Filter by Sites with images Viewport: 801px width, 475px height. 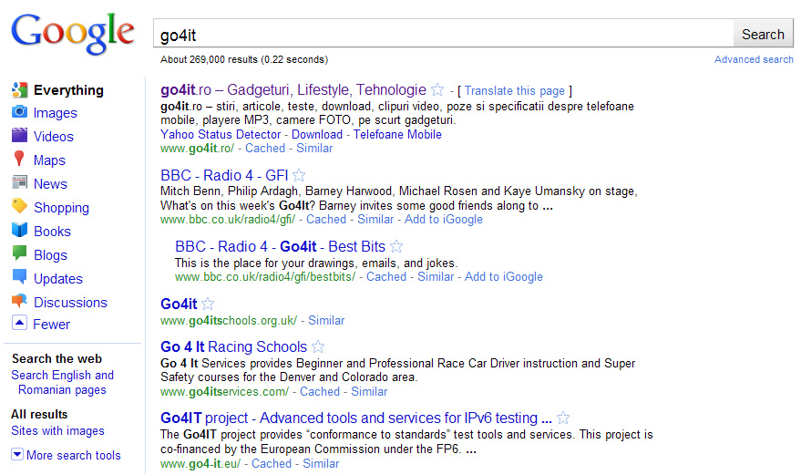(57, 431)
